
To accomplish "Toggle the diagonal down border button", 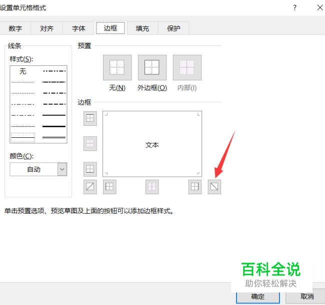I will pos(214,187).
